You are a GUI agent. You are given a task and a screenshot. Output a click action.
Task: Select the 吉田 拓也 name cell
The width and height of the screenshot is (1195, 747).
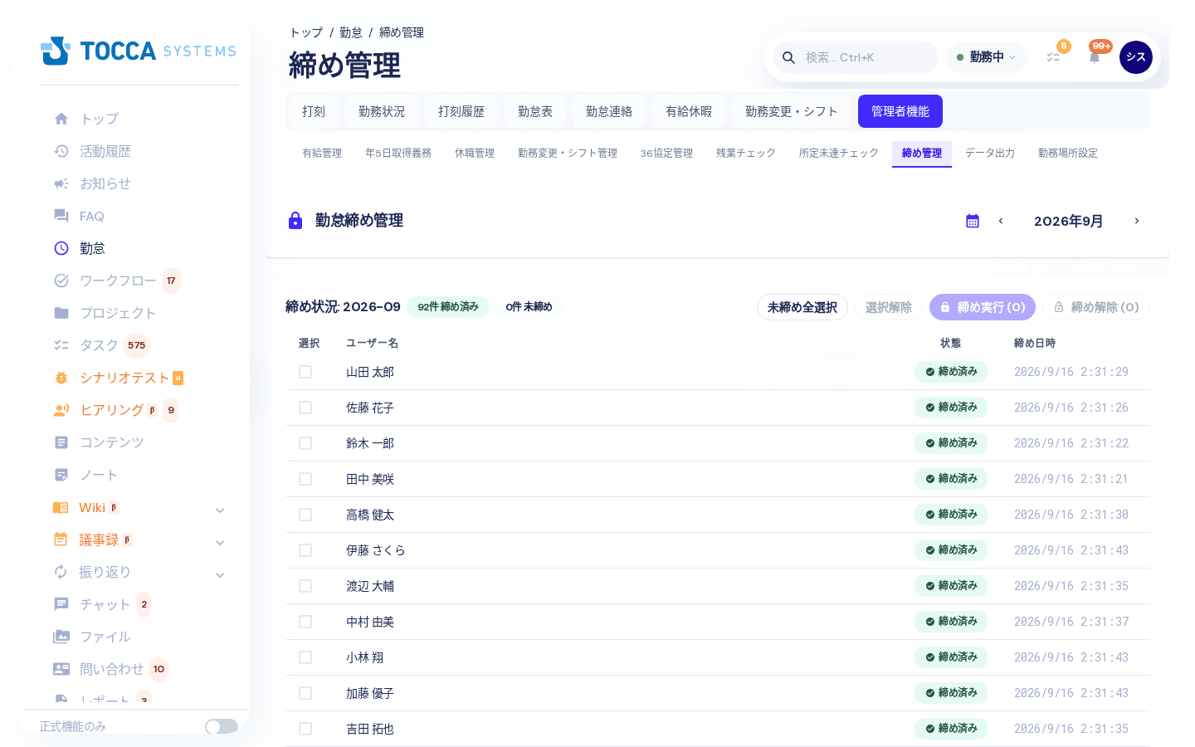tap(370, 729)
